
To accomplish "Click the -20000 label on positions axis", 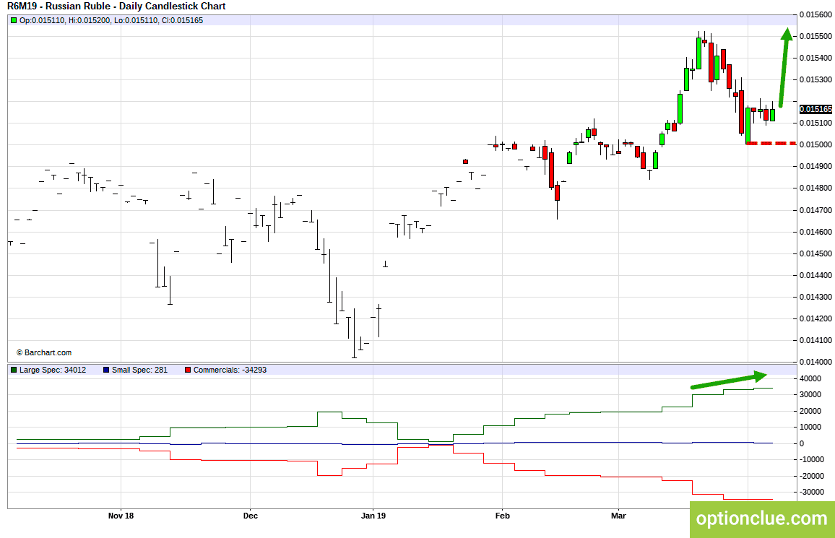I will pyautogui.click(x=812, y=476).
